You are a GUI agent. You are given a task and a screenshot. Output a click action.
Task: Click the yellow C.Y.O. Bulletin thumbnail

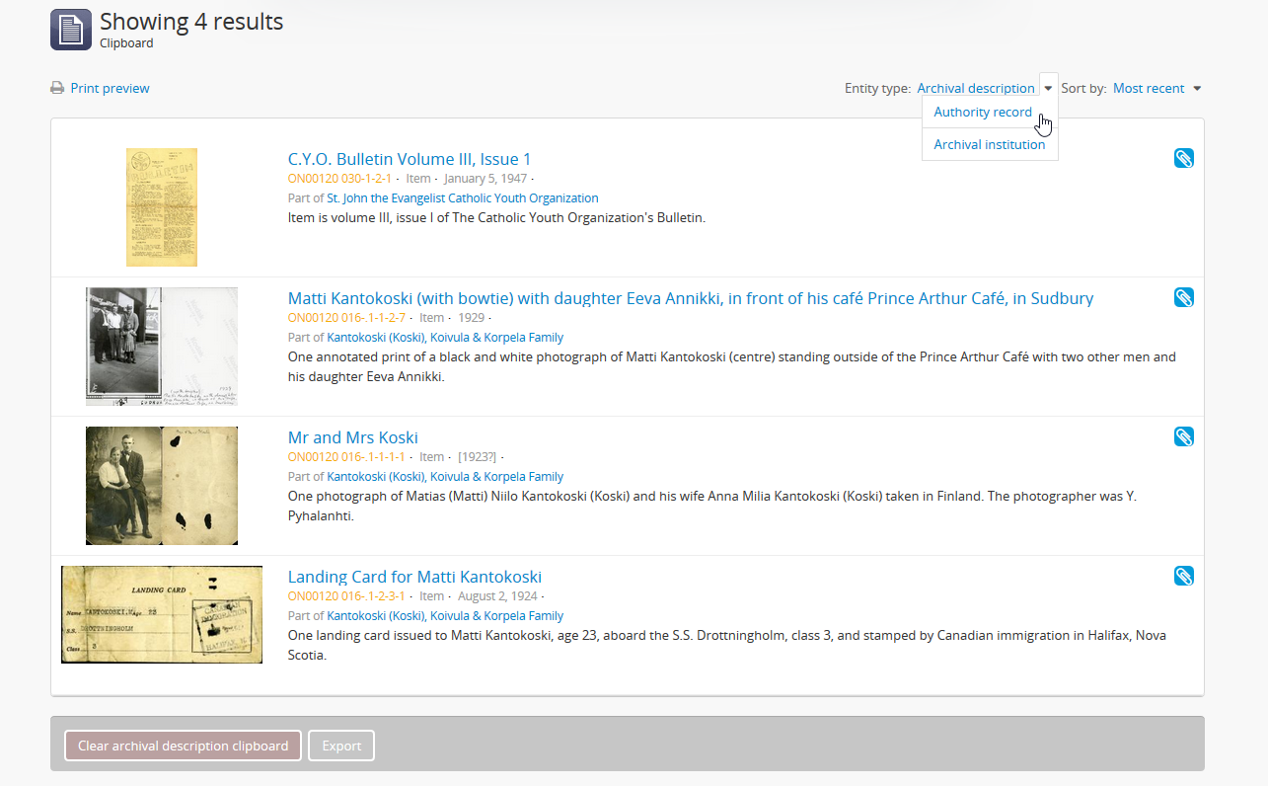[x=162, y=207]
